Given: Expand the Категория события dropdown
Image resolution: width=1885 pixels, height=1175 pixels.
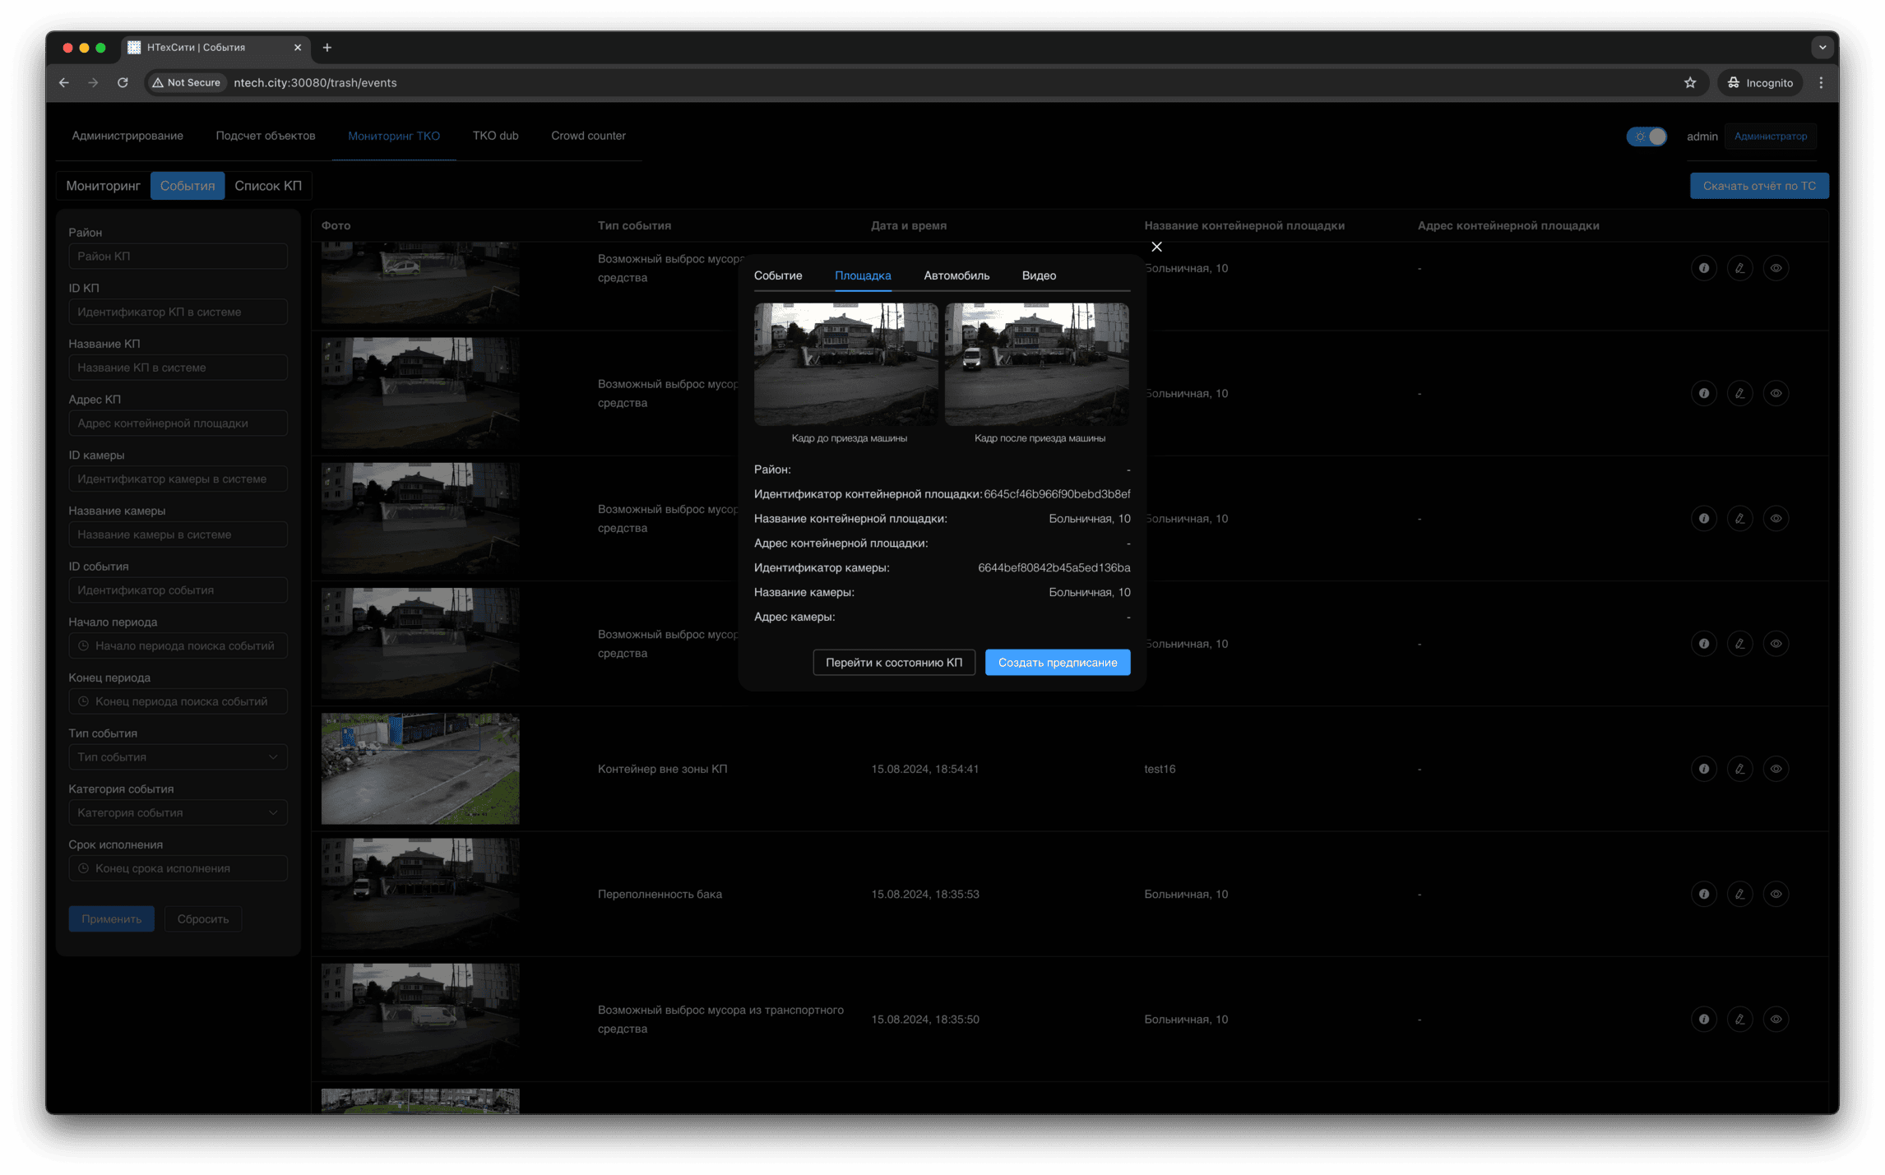Looking at the screenshot, I should tap(178, 812).
